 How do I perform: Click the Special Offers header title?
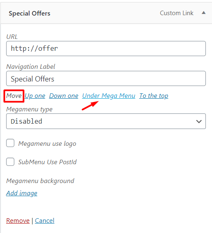29,14
